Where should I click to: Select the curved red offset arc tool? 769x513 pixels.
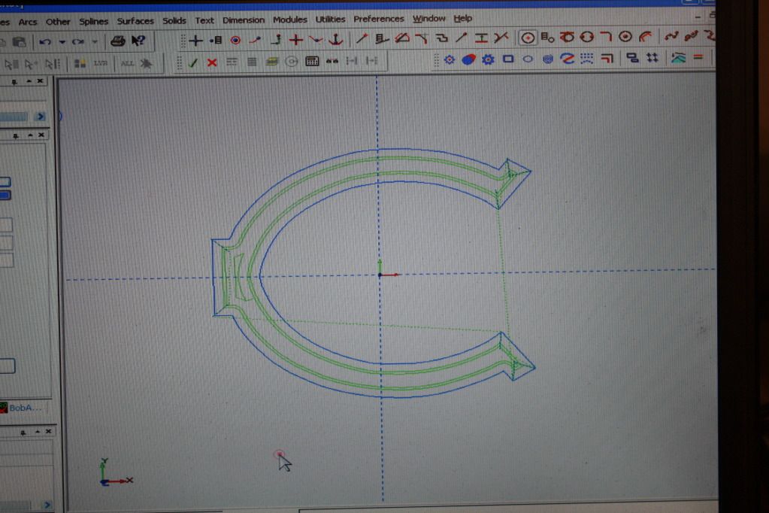646,36
